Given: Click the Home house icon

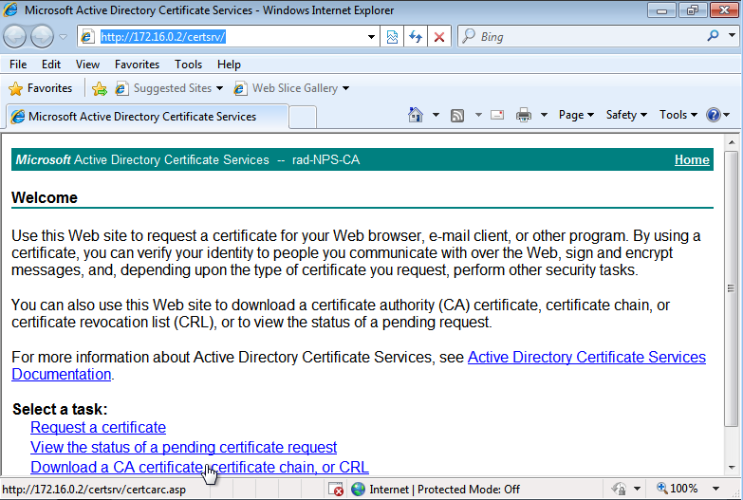Looking at the screenshot, I should 416,115.
